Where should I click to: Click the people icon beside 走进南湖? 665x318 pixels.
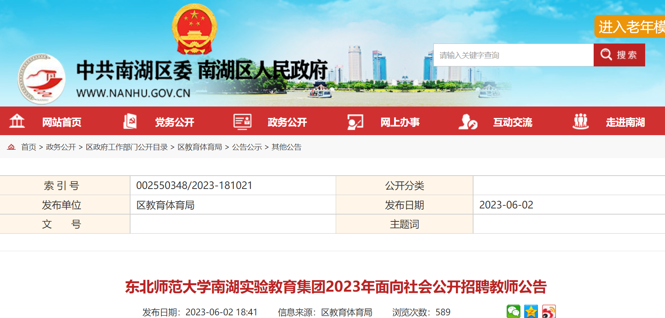581,122
